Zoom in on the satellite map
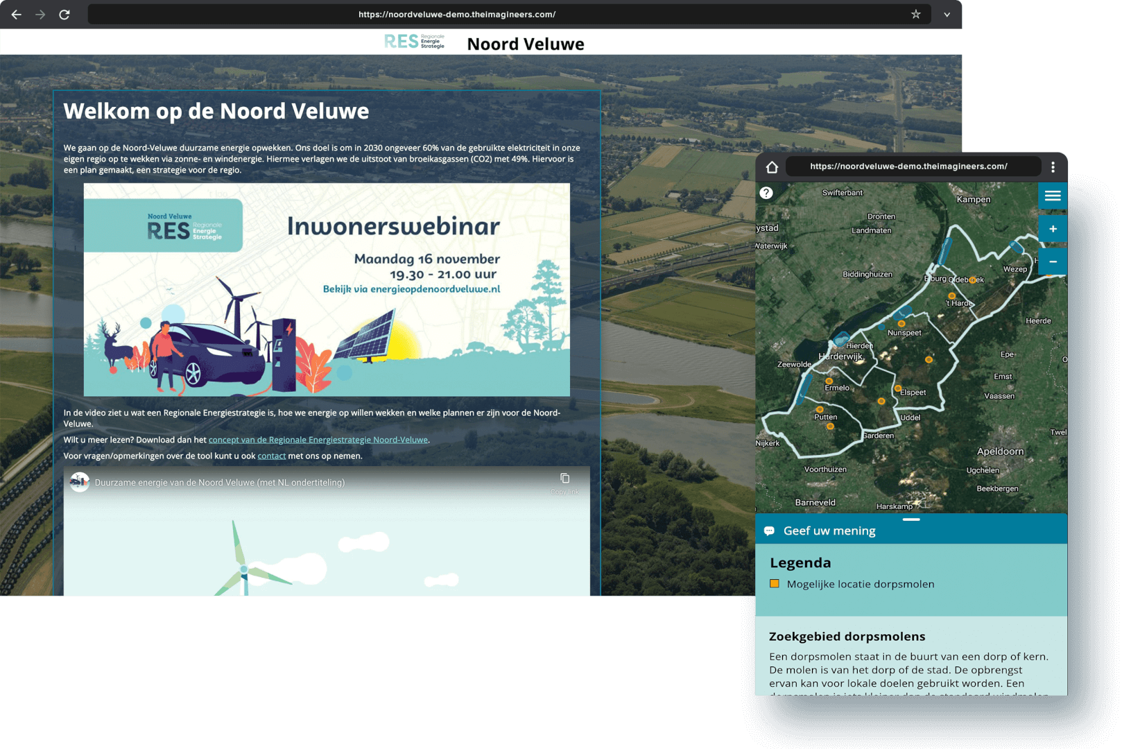The width and height of the screenshot is (1122, 749). tap(1053, 228)
